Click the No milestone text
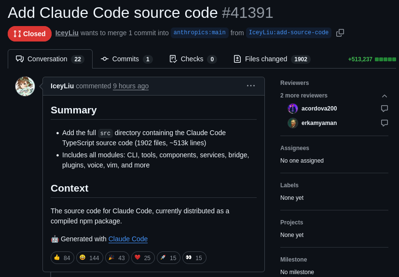This screenshot has height=277, width=399. pos(297,272)
